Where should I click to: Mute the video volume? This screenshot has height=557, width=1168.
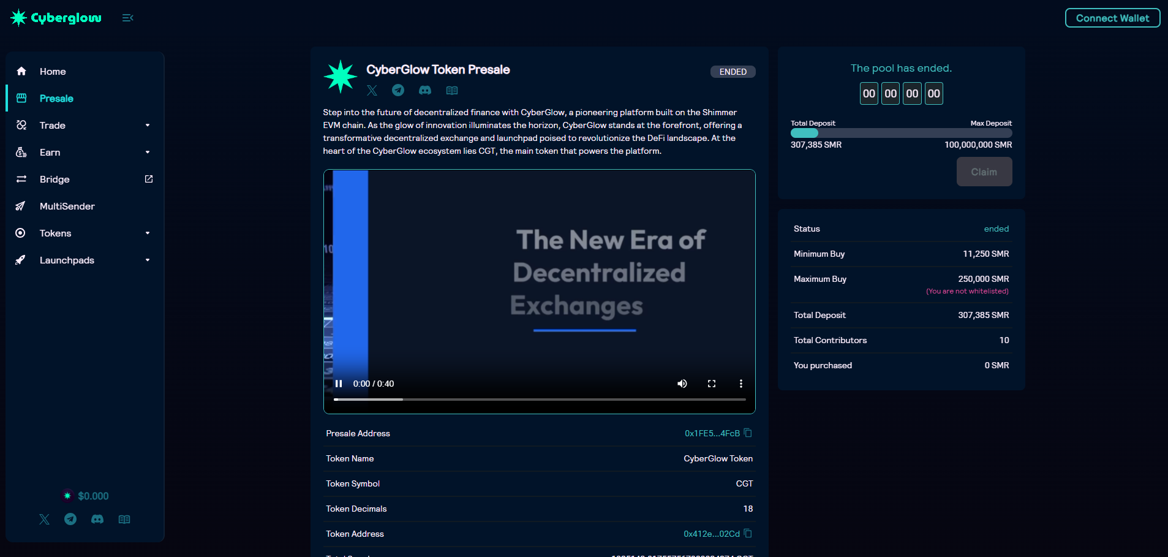pyautogui.click(x=682, y=384)
